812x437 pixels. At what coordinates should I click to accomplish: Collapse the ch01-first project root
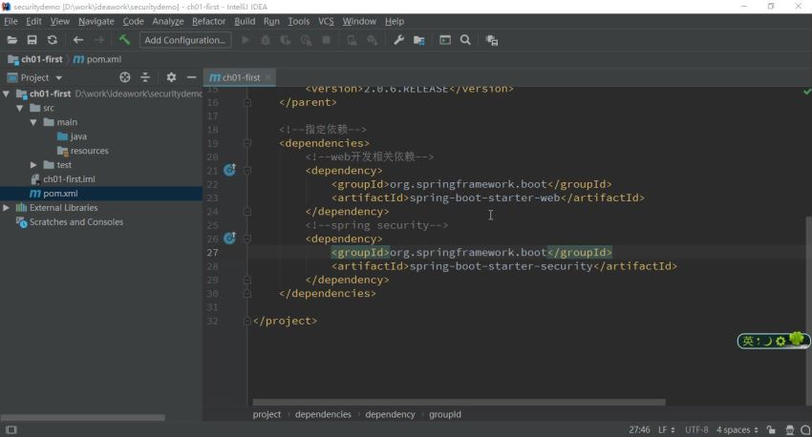coord(7,94)
